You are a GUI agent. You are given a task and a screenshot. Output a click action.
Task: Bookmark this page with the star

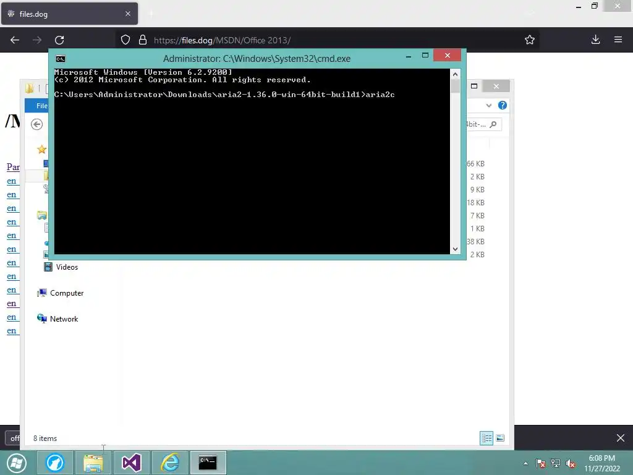click(x=530, y=40)
